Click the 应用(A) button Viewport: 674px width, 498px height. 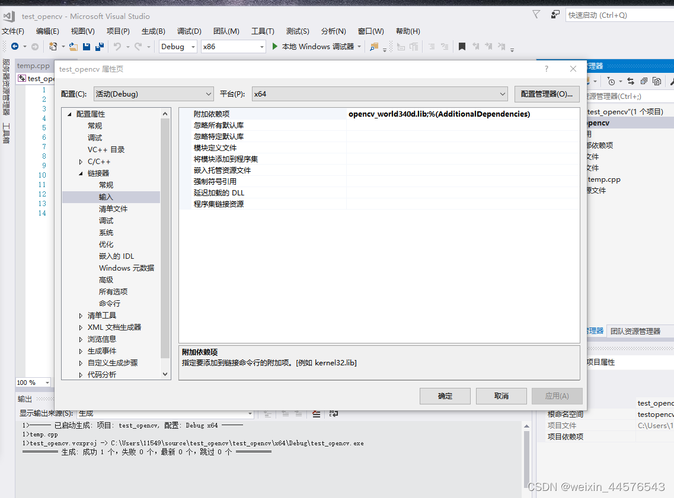tap(557, 396)
